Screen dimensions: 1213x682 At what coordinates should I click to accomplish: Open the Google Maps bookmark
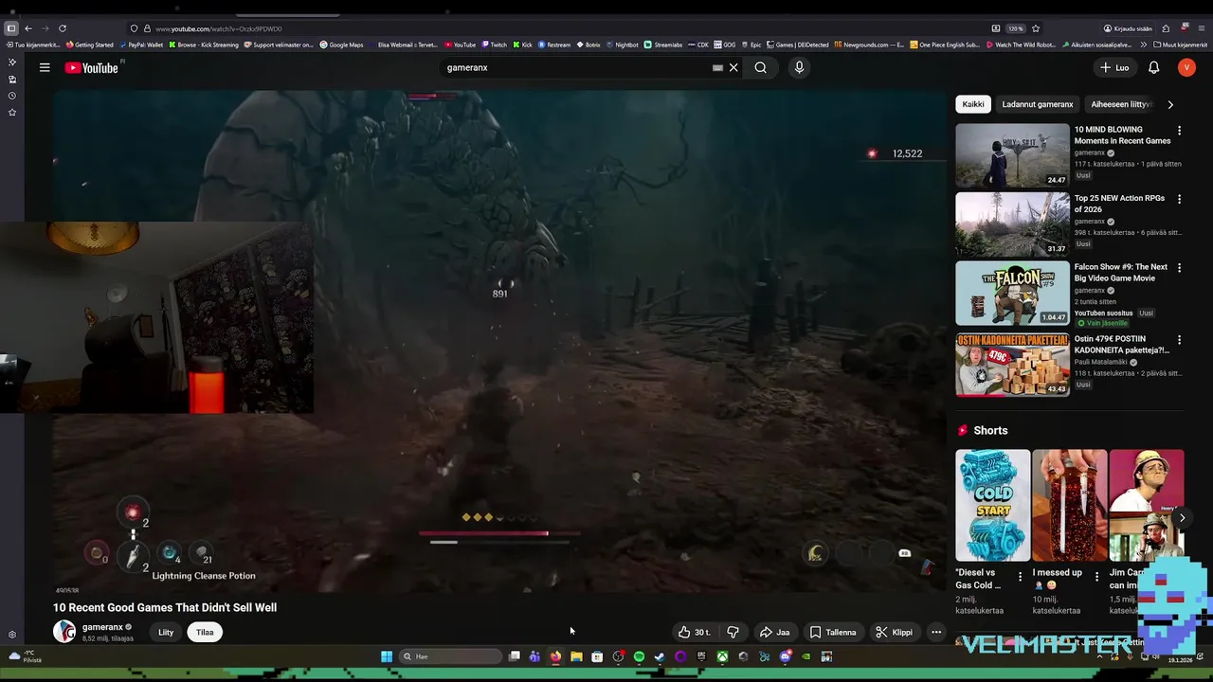tap(341, 45)
